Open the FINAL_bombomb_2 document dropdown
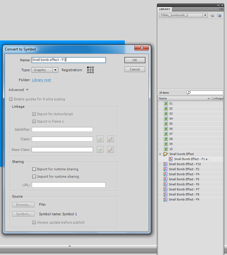This screenshot has height=255, width=227. (183, 15)
